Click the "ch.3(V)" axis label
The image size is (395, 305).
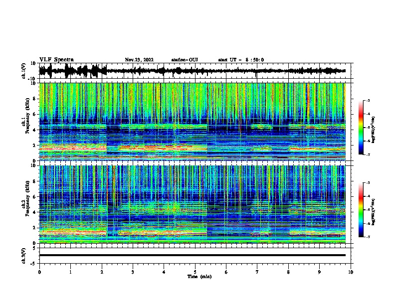point(23,256)
